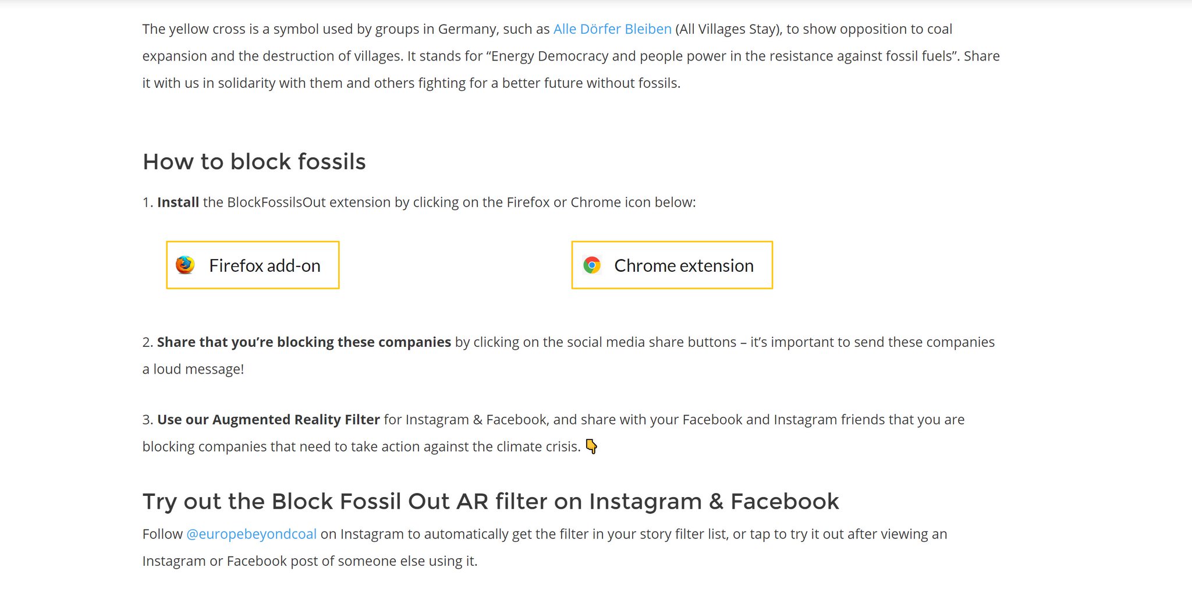Click the pointing-down hand emoji
This screenshot has width=1192, height=596.
point(591,446)
